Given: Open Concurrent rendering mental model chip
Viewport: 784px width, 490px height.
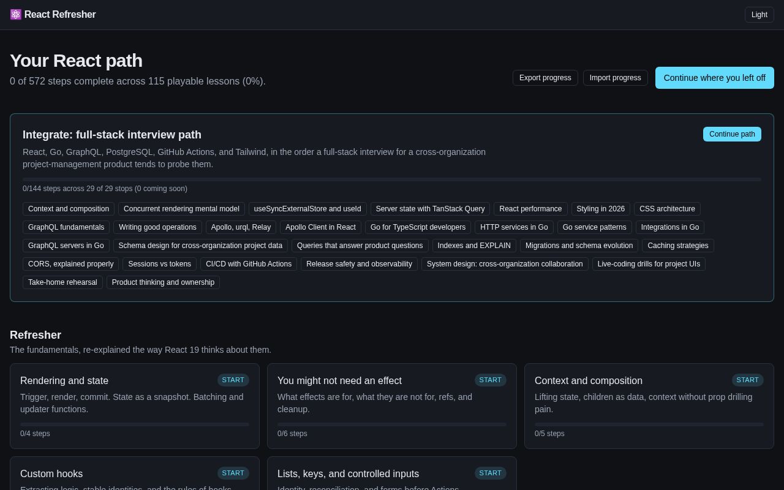Looking at the screenshot, I should click(181, 209).
